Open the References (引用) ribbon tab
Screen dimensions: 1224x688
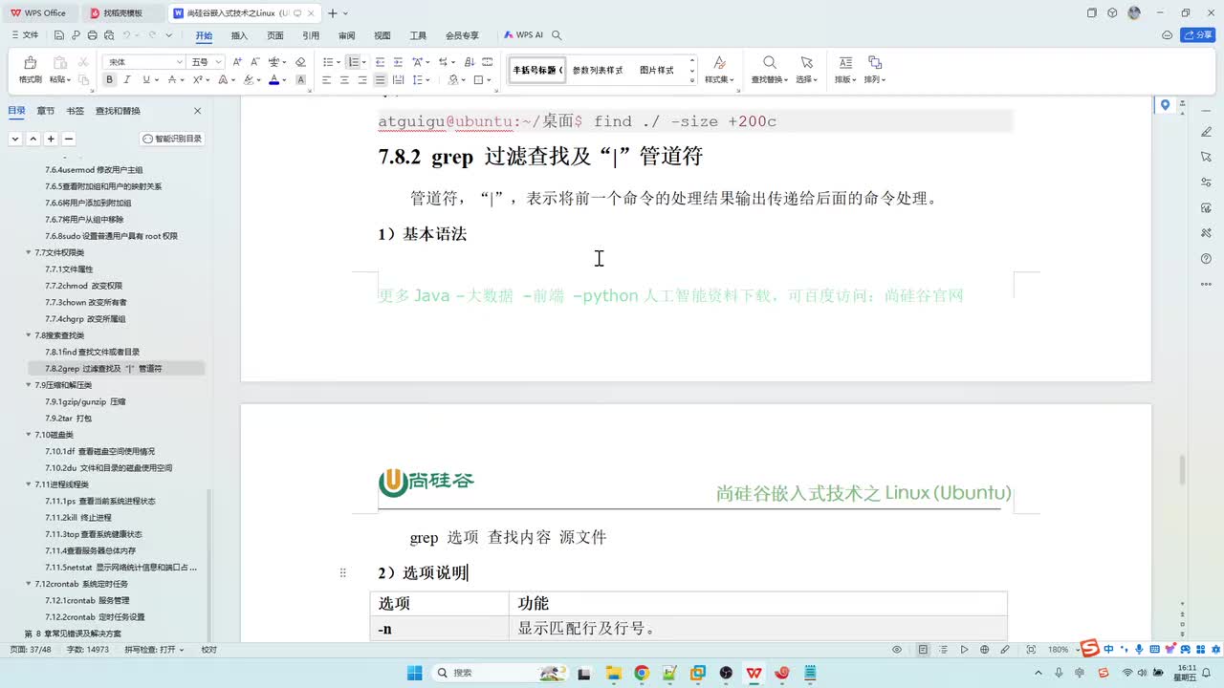click(x=311, y=35)
